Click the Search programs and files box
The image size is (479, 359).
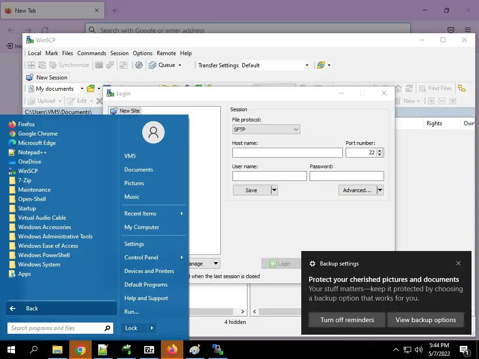60,328
